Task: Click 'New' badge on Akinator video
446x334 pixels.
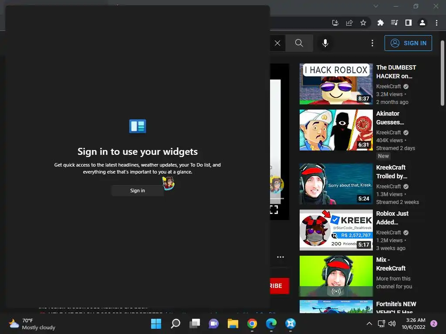Action: [383, 156]
